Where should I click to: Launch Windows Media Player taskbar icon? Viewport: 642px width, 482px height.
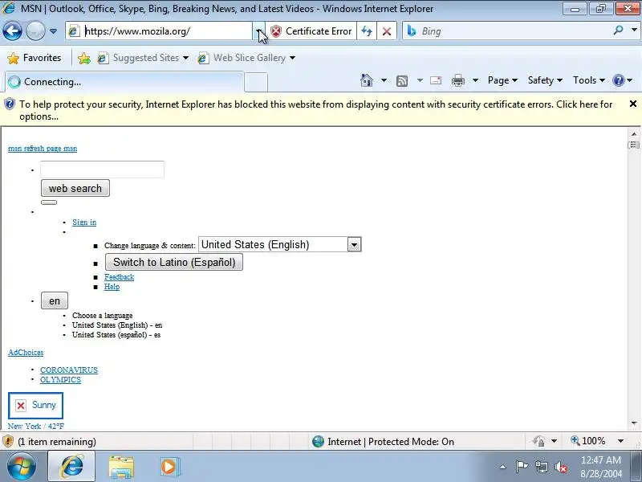169,467
